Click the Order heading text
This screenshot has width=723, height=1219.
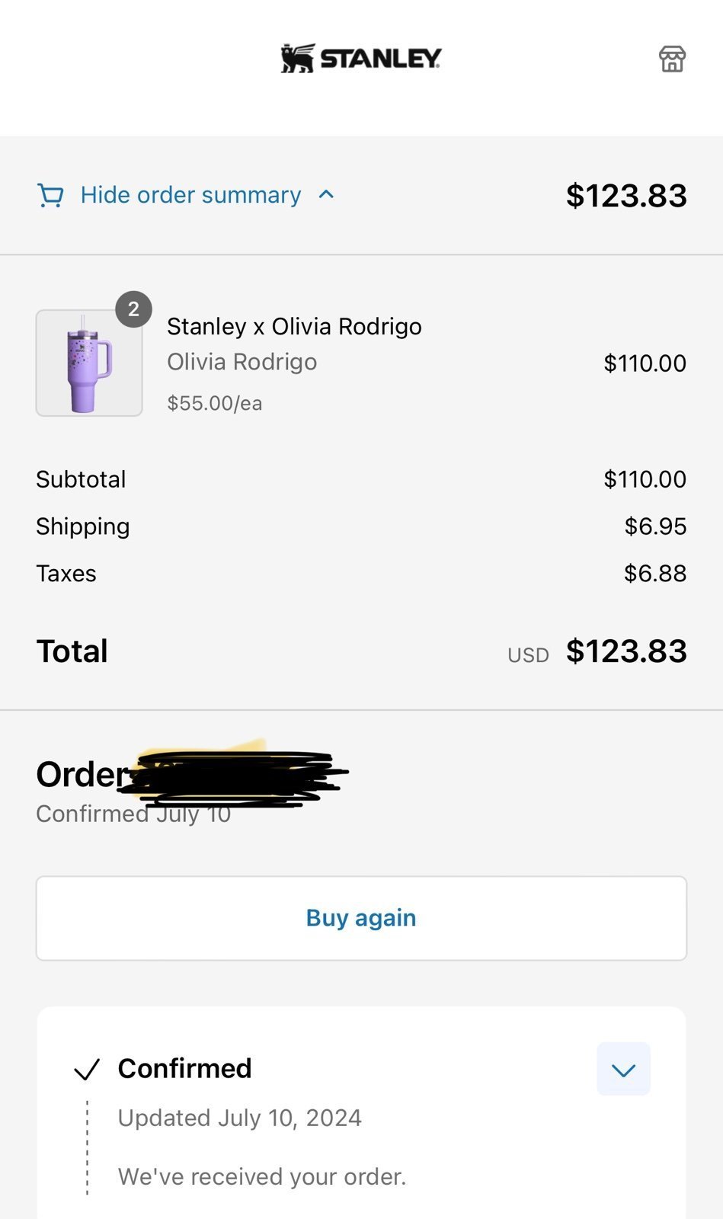pyautogui.click(x=82, y=775)
